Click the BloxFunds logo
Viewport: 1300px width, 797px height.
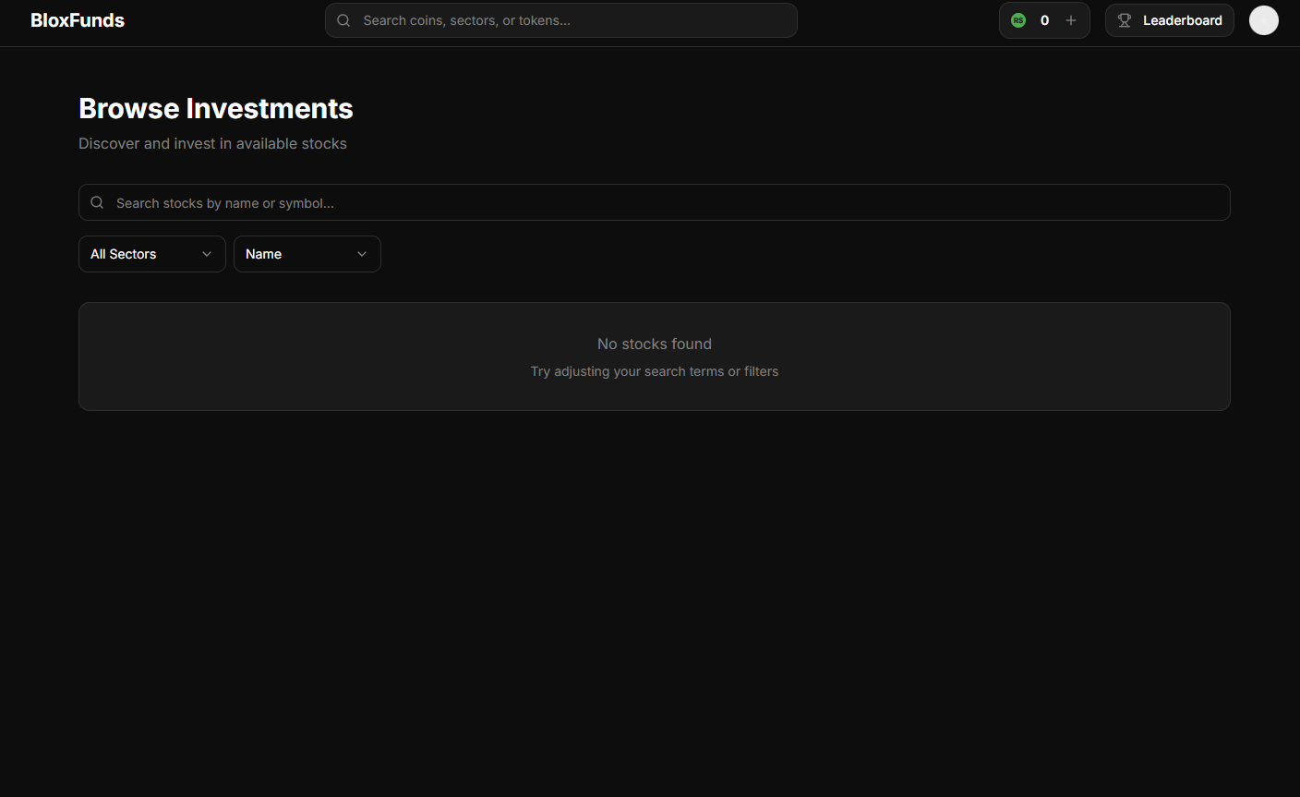(78, 20)
